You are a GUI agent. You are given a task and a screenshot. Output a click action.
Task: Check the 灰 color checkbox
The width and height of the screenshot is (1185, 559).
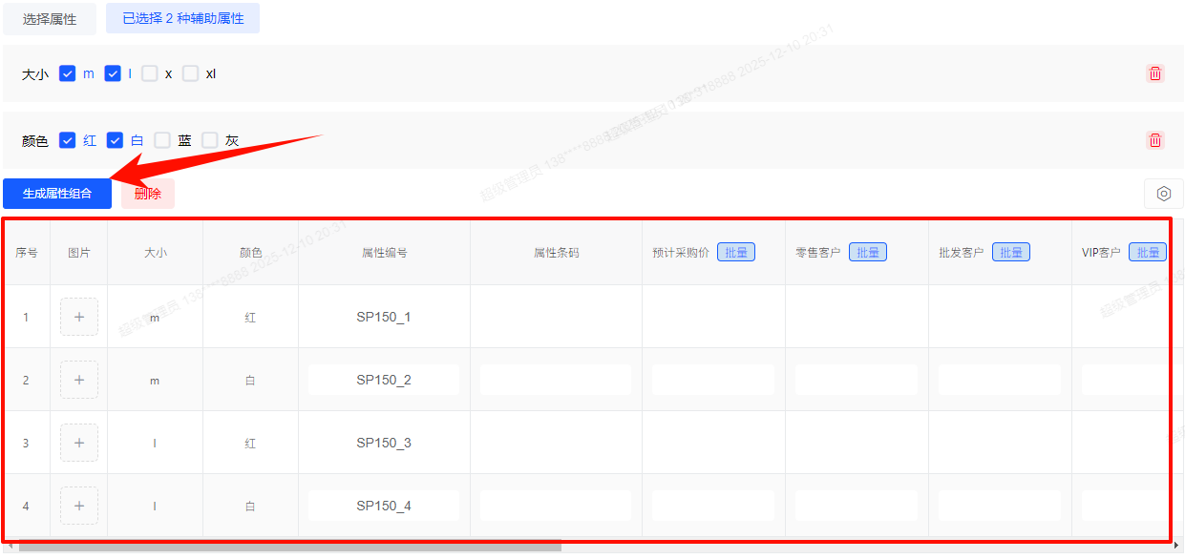click(x=210, y=140)
